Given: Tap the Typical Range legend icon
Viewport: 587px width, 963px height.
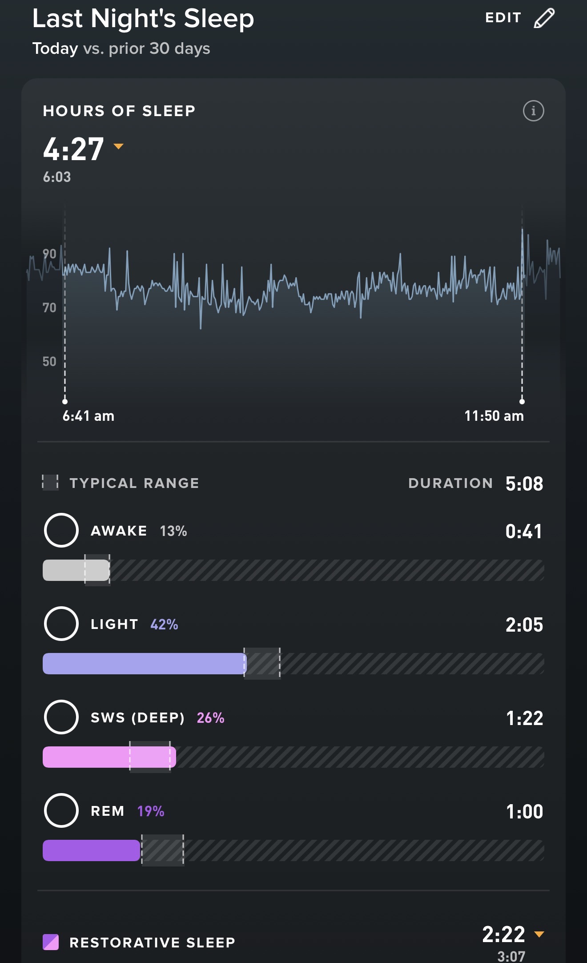Looking at the screenshot, I should (x=50, y=483).
